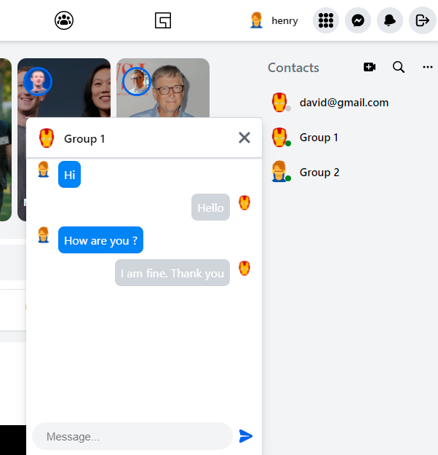
Task: Search contacts with magnifier icon
Action: 399,67
